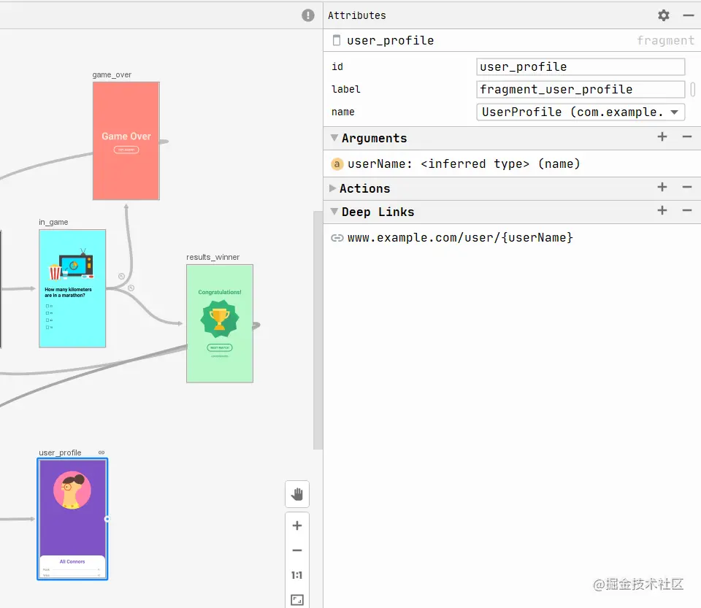This screenshot has width=701, height=608.
Task: Select the user_profile destination
Action: [72, 519]
